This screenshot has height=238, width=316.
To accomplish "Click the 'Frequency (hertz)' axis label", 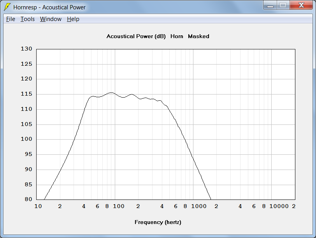I will coord(158,222).
